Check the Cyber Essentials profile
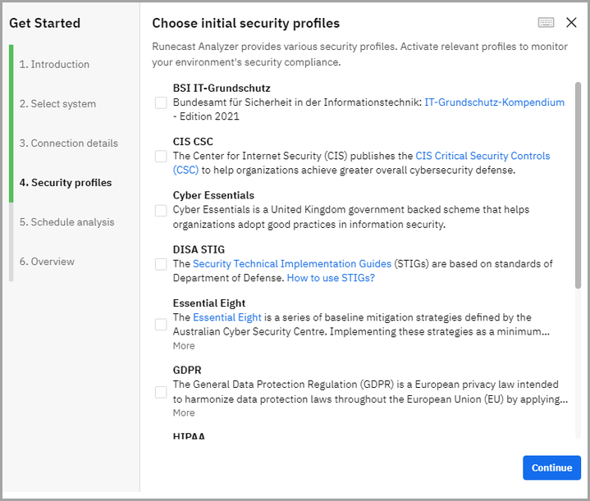590x501 pixels. coord(161,210)
